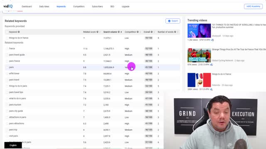Click help icon beside Number of words

click(x=175, y=32)
